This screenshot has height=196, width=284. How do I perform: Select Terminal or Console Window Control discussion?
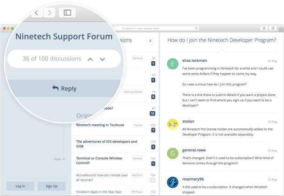pyautogui.click(x=99, y=160)
